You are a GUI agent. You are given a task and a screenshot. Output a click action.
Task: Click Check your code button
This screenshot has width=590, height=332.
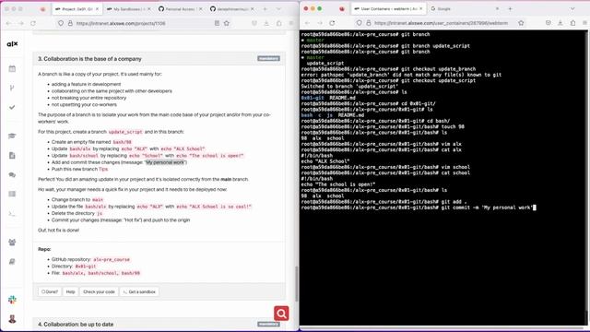coord(99,291)
